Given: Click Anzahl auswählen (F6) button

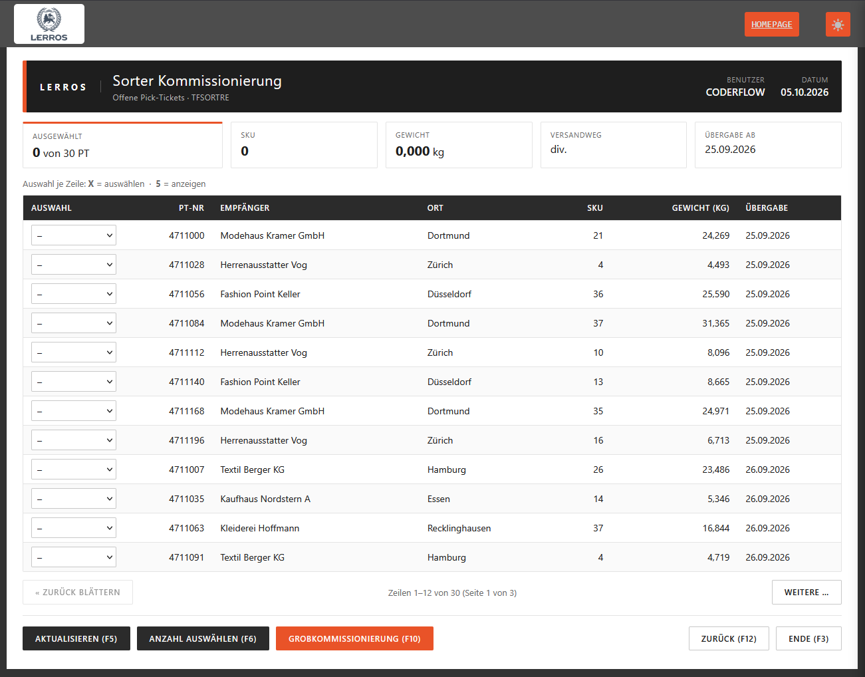Looking at the screenshot, I should pos(203,638).
